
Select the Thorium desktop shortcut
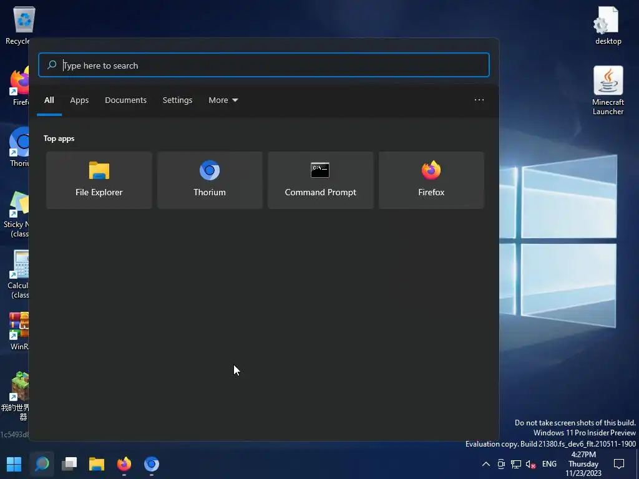click(19, 147)
